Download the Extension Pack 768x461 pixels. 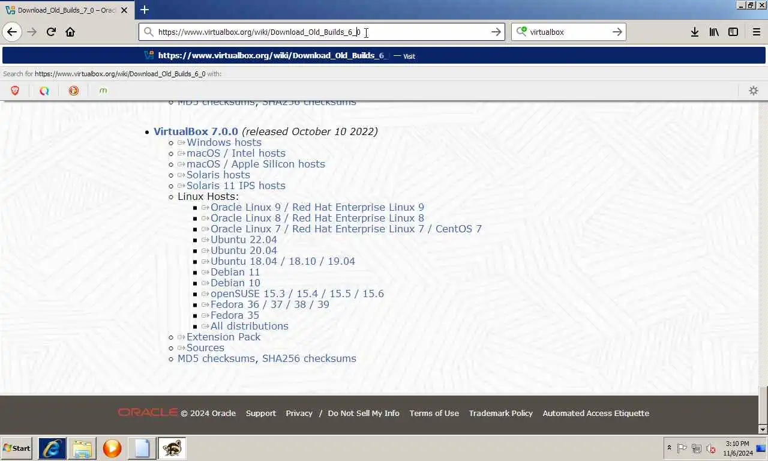pyautogui.click(x=223, y=337)
